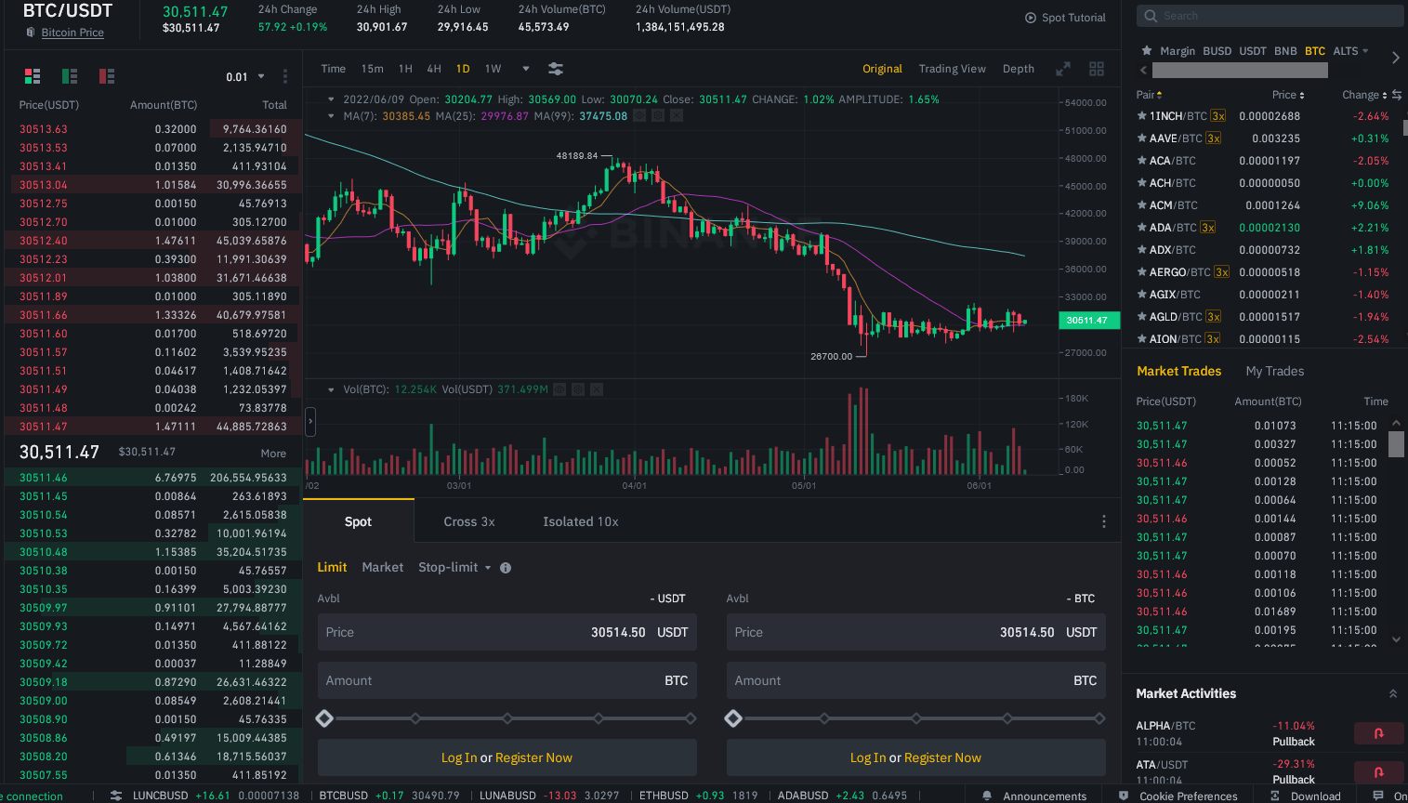Click Time chart view button
This screenshot has height=803, width=1408.
tap(333, 69)
